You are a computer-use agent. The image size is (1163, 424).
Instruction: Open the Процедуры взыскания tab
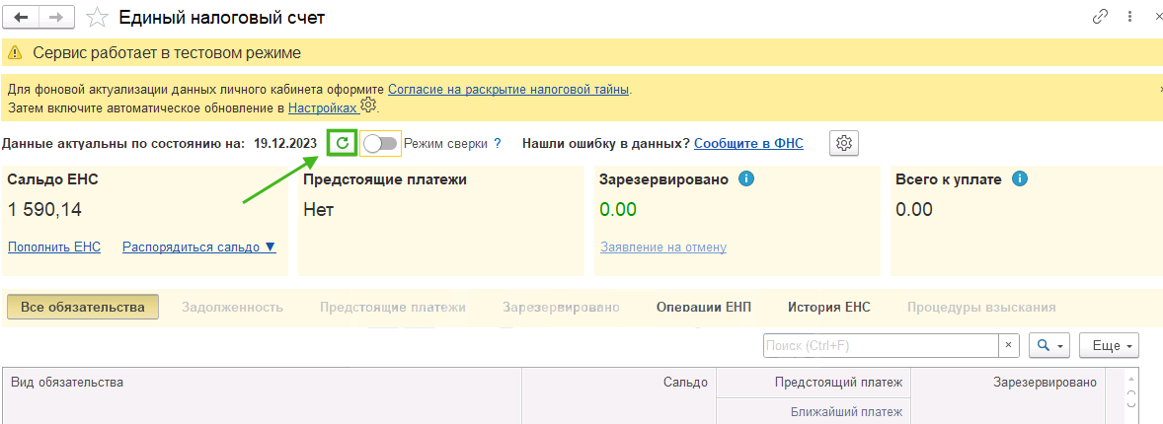tap(981, 307)
